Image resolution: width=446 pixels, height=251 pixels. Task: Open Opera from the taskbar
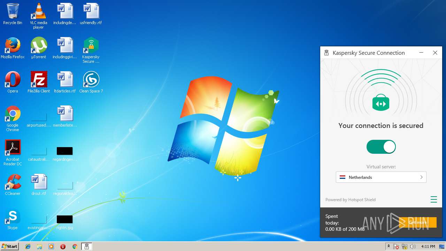63,246
